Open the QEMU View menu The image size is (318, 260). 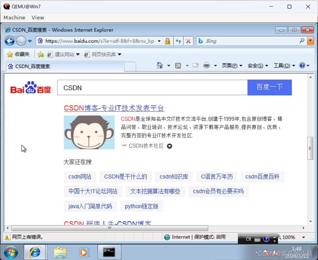click(38, 18)
